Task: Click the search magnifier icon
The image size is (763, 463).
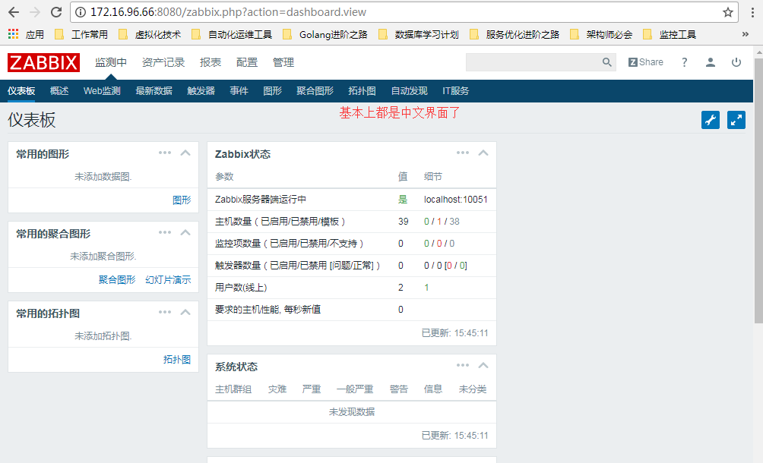Action: point(606,62)
